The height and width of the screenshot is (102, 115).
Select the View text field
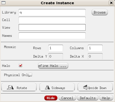[52, 28]
